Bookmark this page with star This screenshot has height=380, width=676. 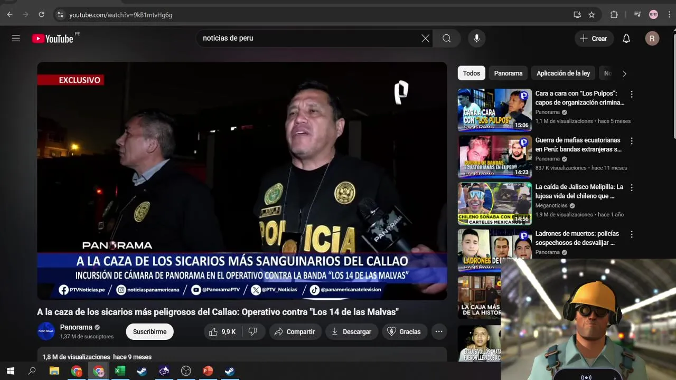point(591,15)
